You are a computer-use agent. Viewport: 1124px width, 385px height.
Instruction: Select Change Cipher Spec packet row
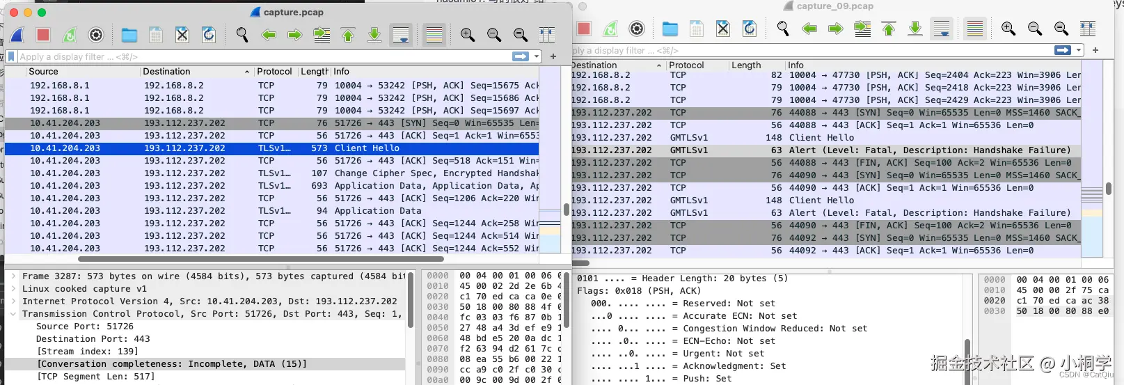coord(272,173)
